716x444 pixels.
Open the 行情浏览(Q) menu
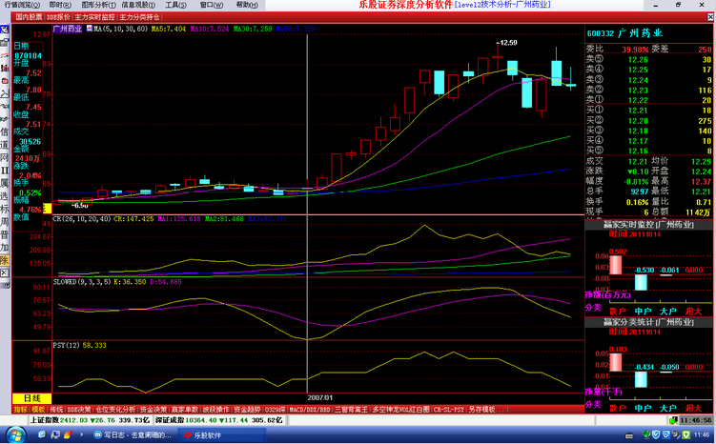point(22,5)
